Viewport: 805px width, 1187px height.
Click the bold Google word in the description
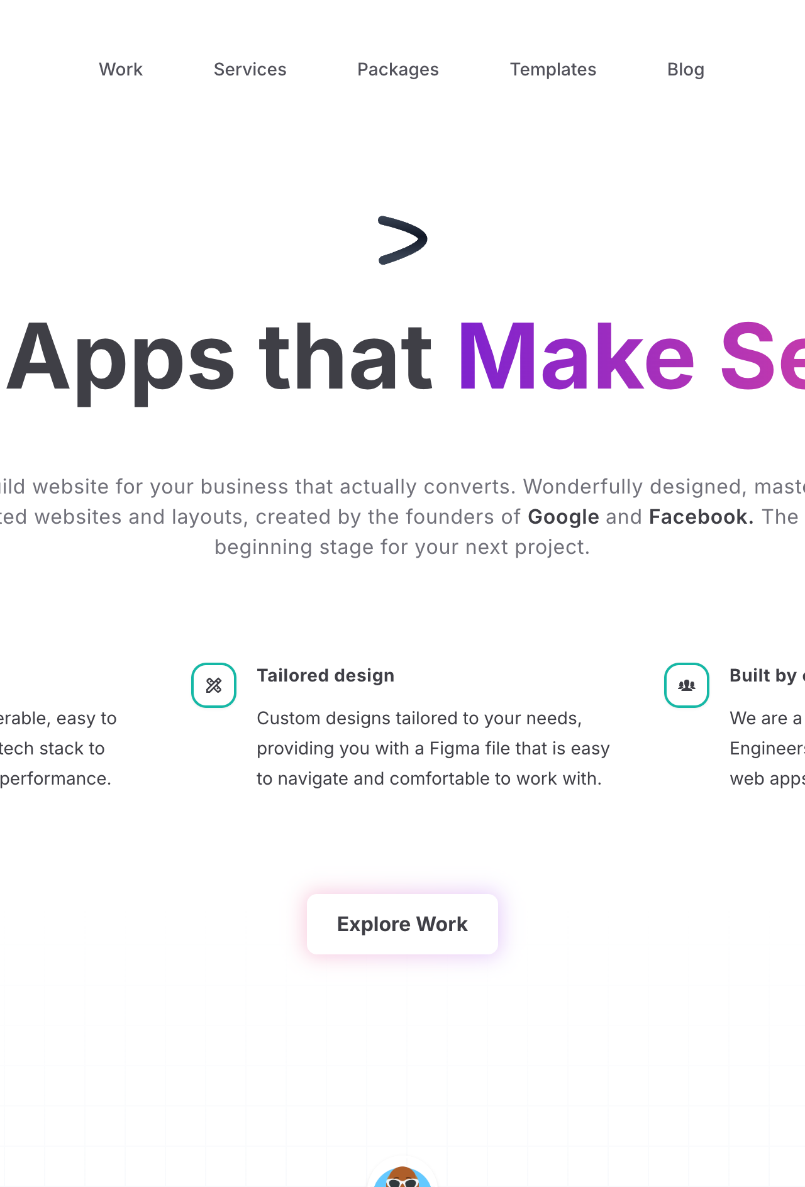tap(563, 517)
